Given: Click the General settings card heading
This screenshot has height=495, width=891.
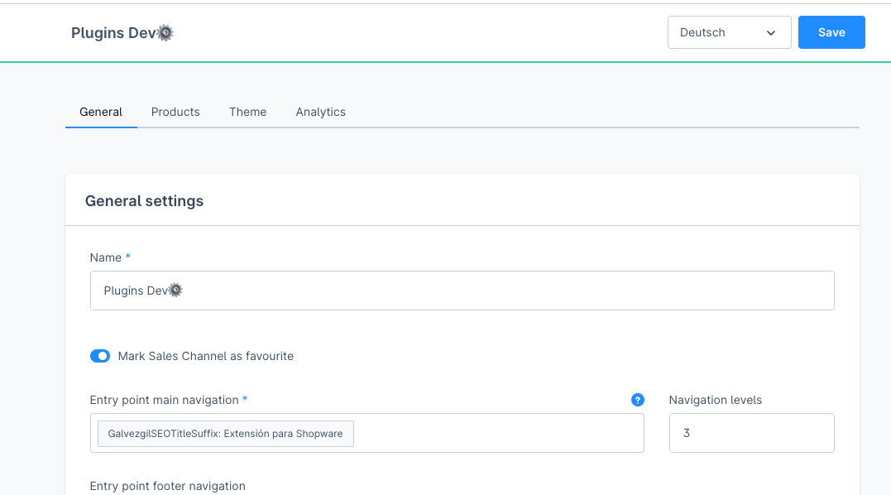Looking at the screenshot, I should click(x=144, y=201).
